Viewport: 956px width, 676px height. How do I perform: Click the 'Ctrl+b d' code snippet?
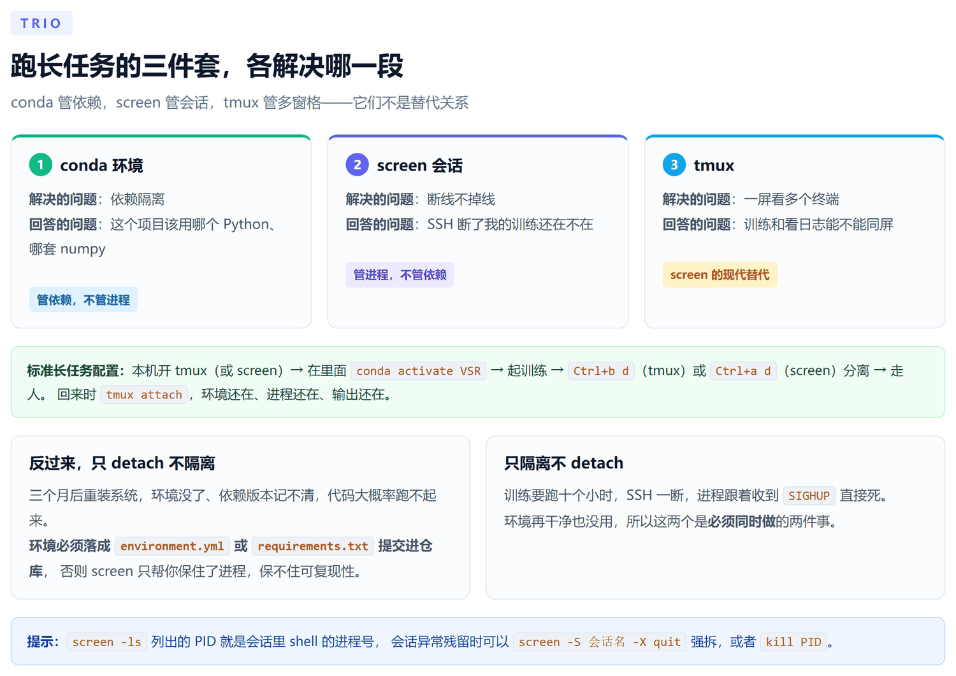pos(601,370)
